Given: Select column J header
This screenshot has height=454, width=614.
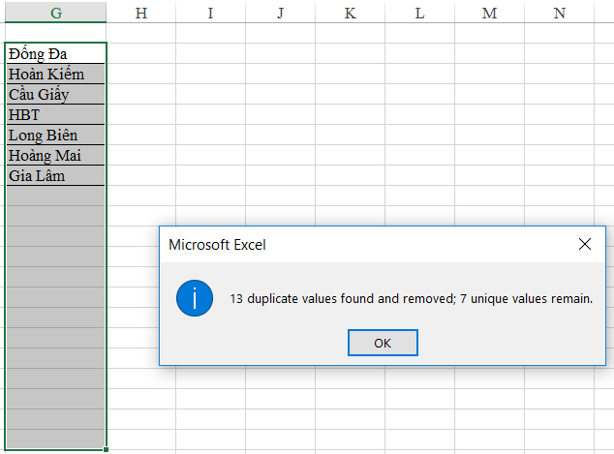Looking at the screenshot, I should [280, 12].
